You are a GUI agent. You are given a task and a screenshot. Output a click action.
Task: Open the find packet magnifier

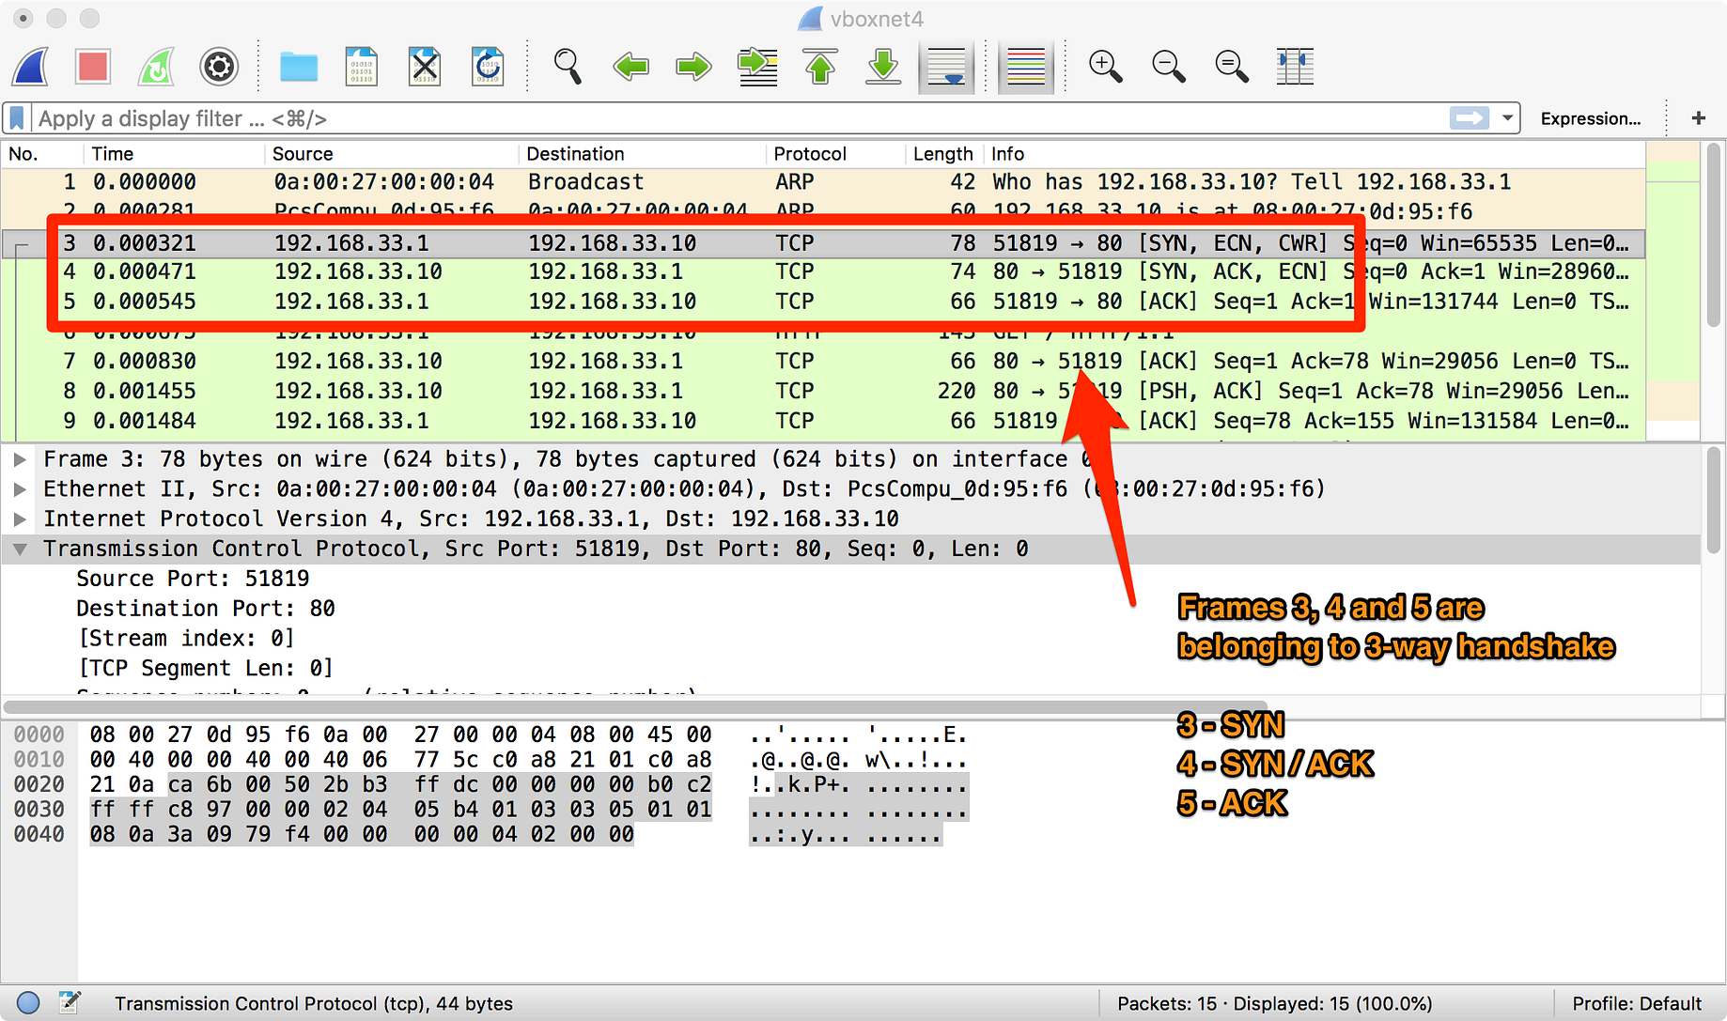tap(568, 67)
